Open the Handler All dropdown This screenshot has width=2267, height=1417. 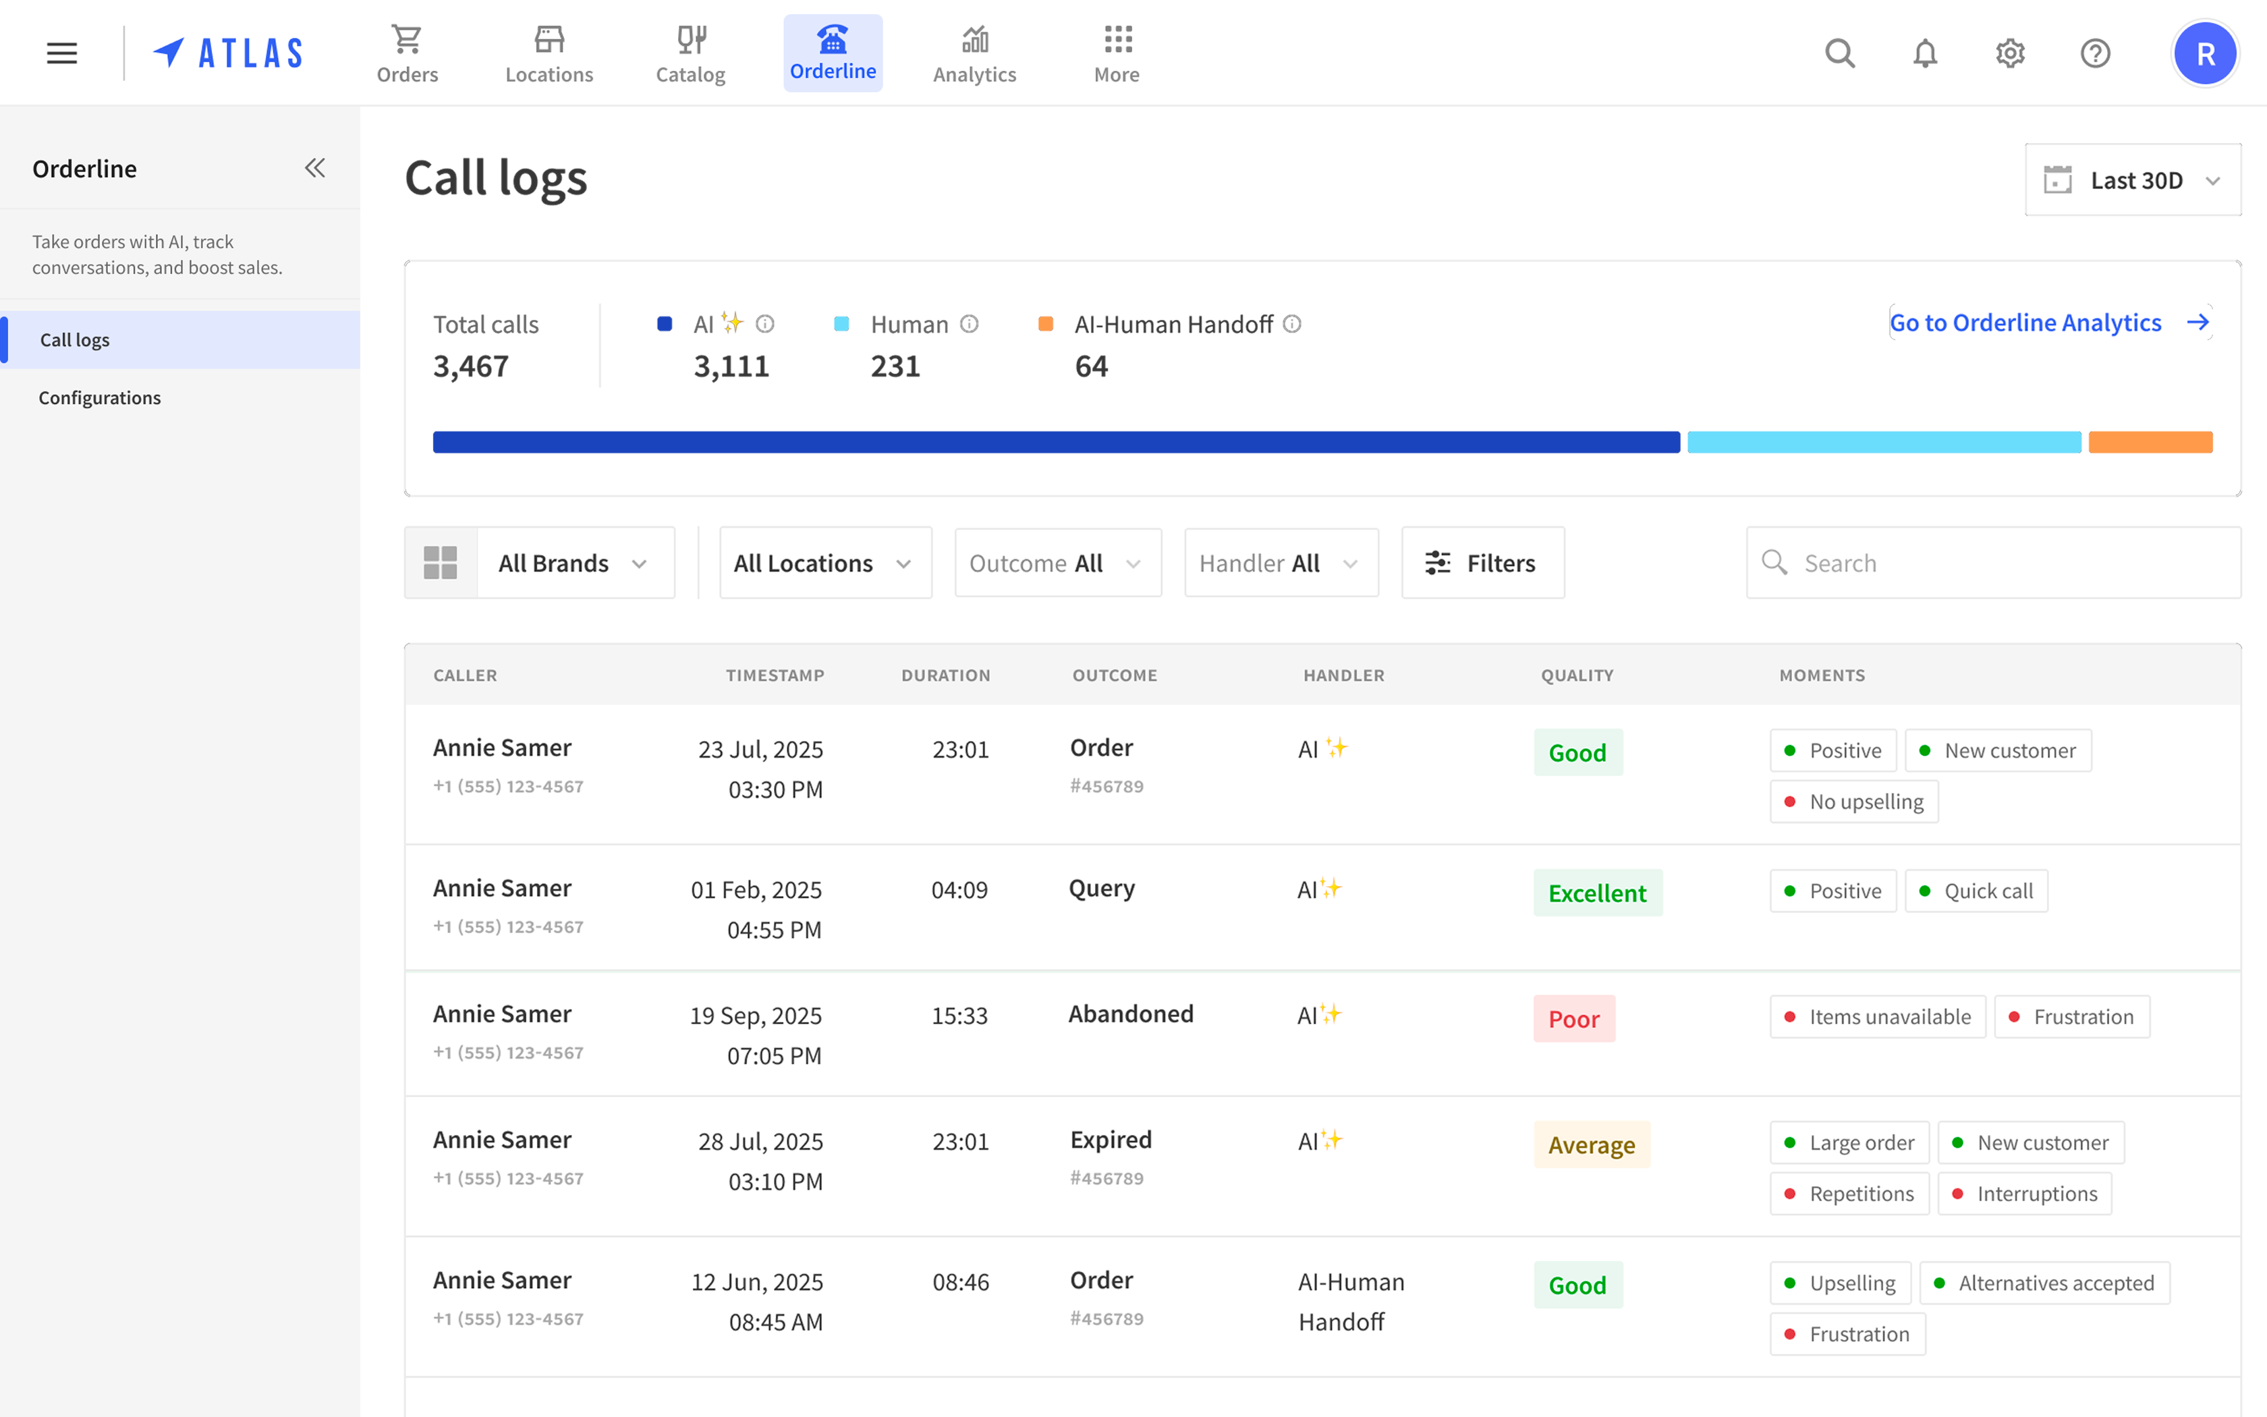(1281, 563)
